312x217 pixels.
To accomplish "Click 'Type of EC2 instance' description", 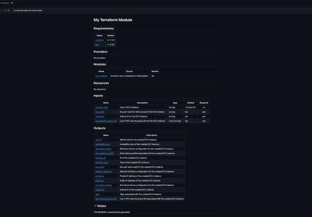I will [x=129, y=107].
